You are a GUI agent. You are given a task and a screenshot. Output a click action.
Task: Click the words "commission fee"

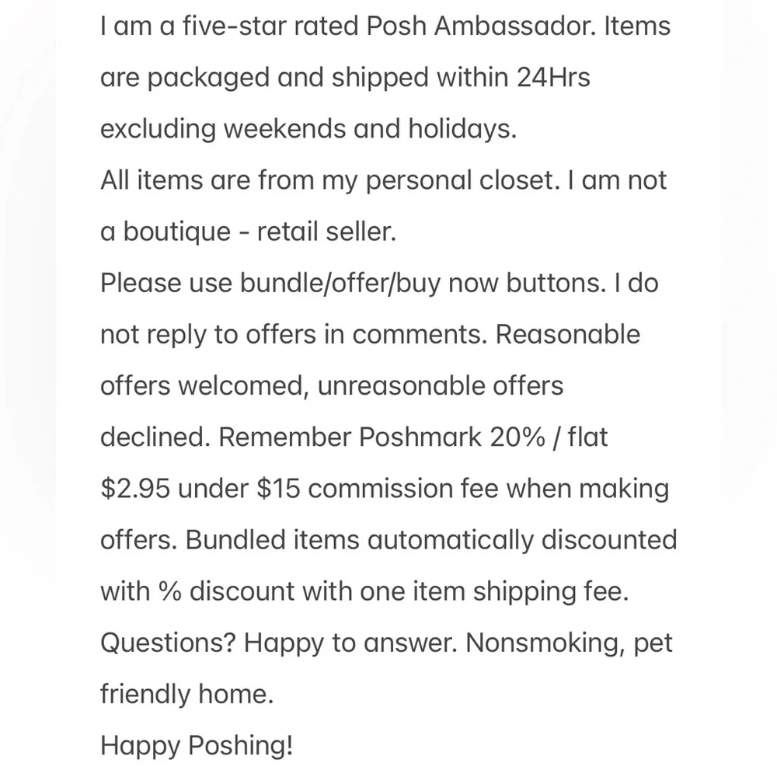(409, 488)
